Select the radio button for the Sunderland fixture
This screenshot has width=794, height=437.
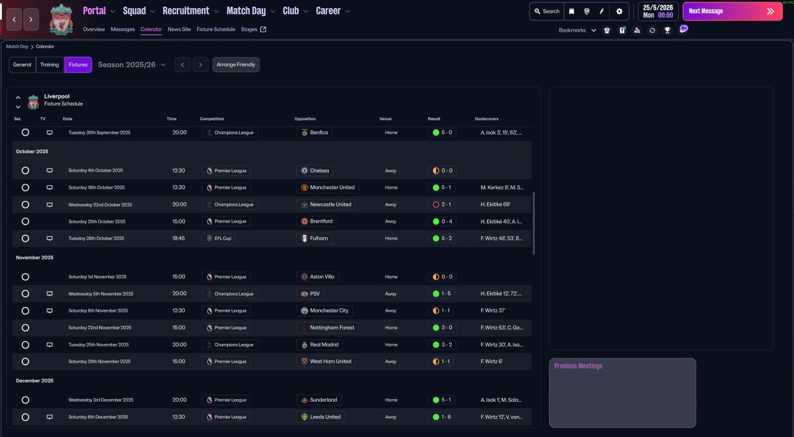25,400
